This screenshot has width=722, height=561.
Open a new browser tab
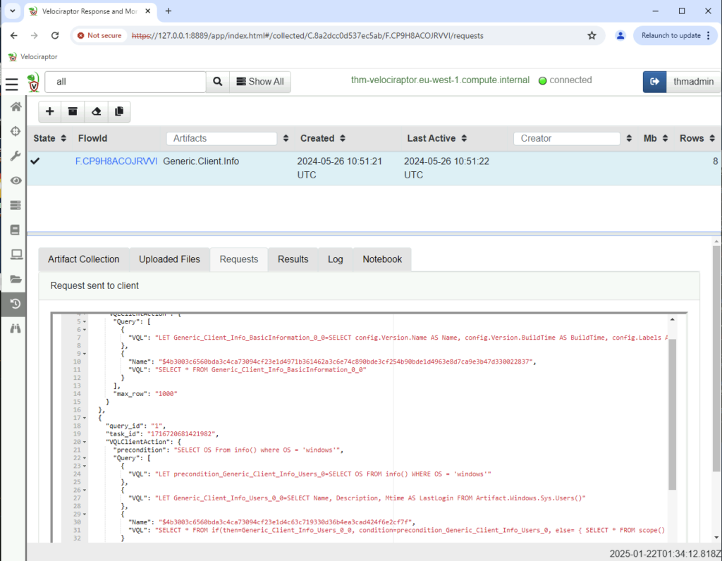coord(169,11)
